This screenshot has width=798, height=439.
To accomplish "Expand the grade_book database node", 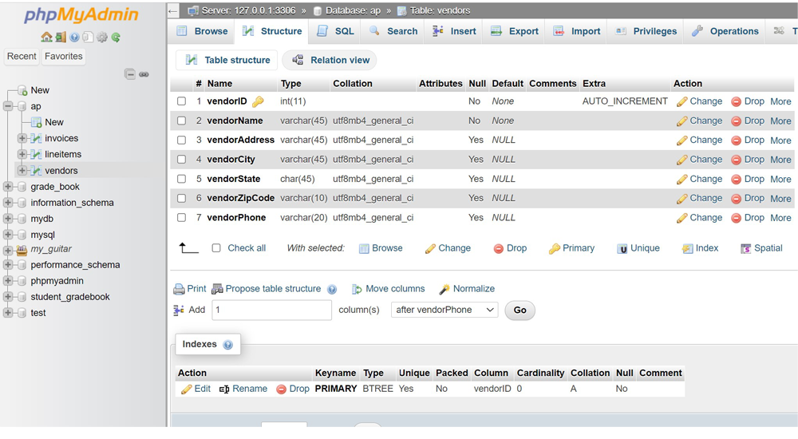I will tap(8, 187).
